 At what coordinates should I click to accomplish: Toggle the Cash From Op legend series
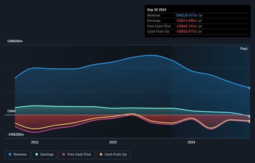(x=113, y=155)
